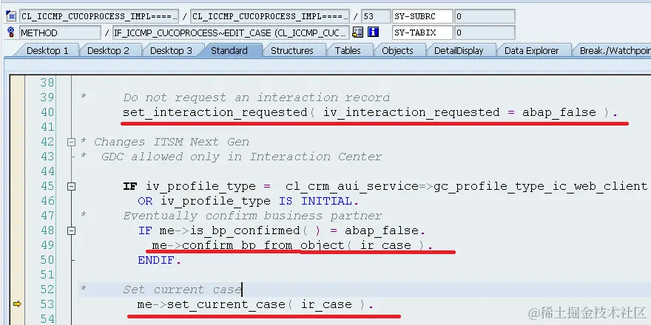Click the navigate-to-source icon after method name
Image resolution: width=651 pixels, height=325 pixels.
point(357,32)
